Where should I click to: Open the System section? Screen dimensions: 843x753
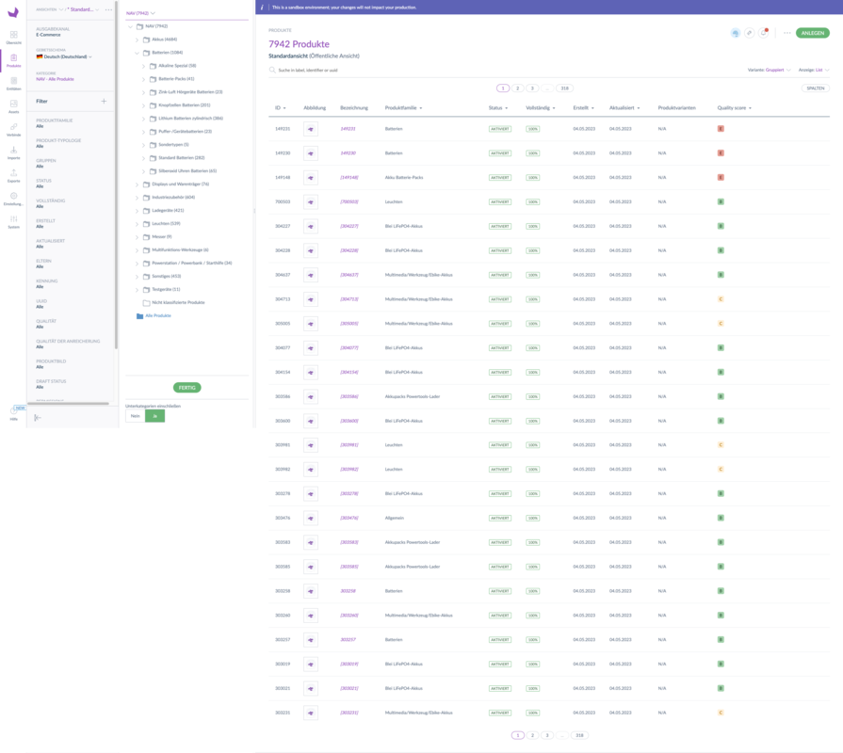[x=13, y=222]
